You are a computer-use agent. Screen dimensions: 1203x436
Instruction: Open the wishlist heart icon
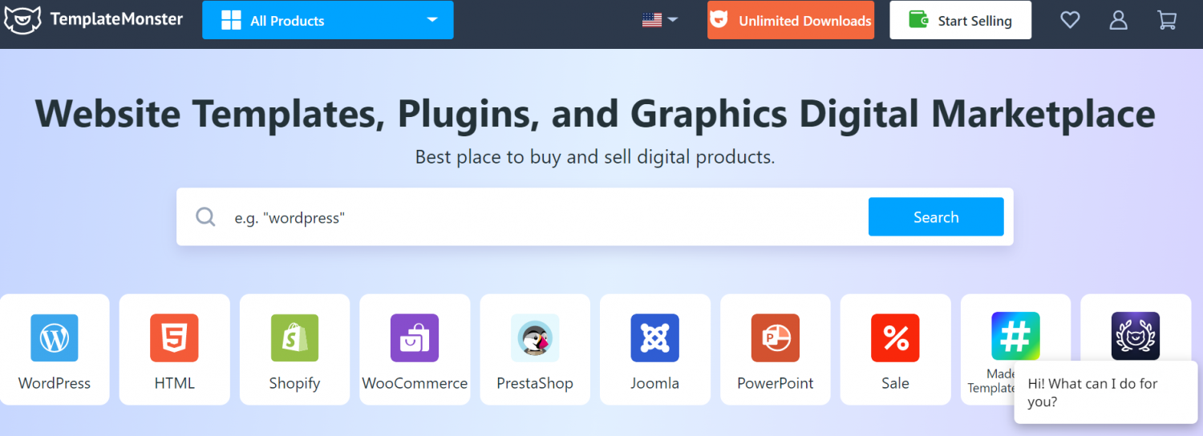[x=1070, y=20]
